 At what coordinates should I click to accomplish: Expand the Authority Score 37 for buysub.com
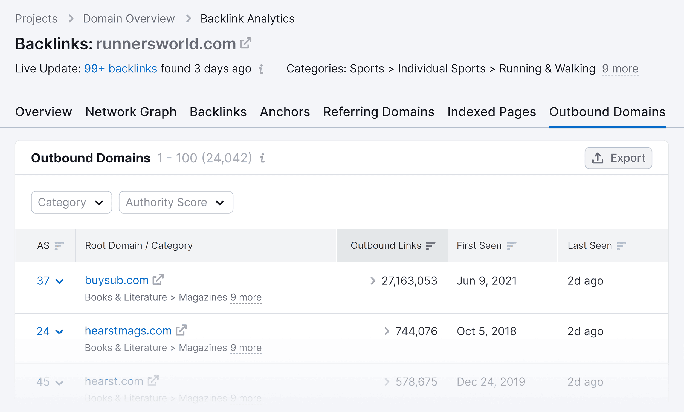pyautogui.click(x=60, y=281)
